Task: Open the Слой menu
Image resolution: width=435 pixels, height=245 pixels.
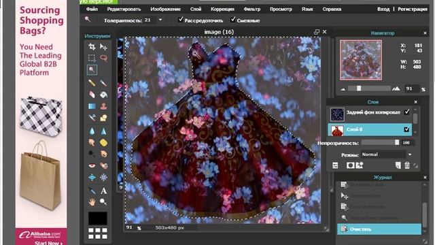Action: click(x=196, y=9)
